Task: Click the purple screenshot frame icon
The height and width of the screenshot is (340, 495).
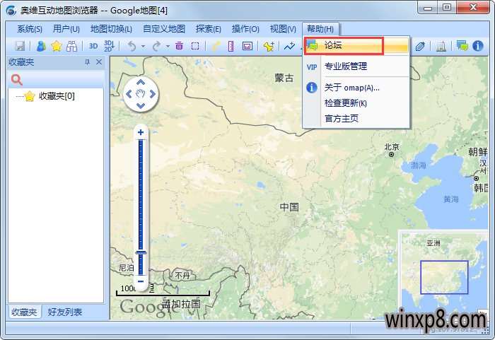Action: [x=248, y=46]
